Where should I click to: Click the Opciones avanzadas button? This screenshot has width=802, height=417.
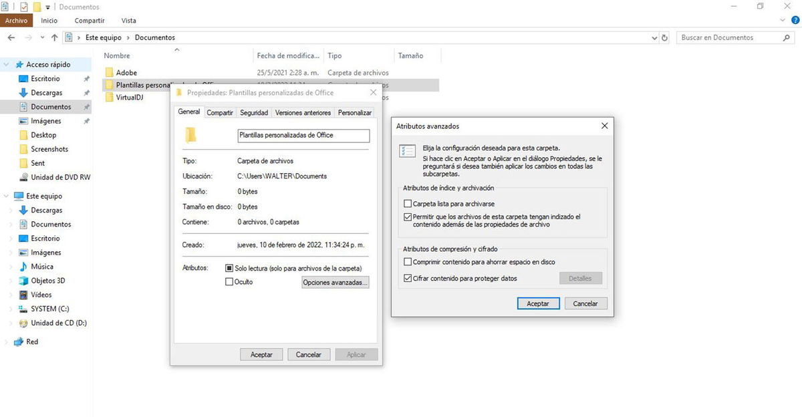point(337,282)
